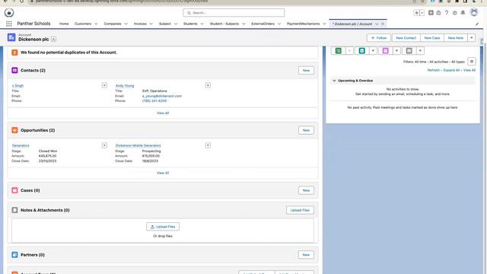Expand the ExternalOrders tab dropdown chevron
This screenshot has width=487, height=274.
pyautogui.click(x=279, y=24)
